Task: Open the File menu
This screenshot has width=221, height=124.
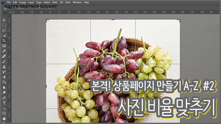Action: click(9, 2)
